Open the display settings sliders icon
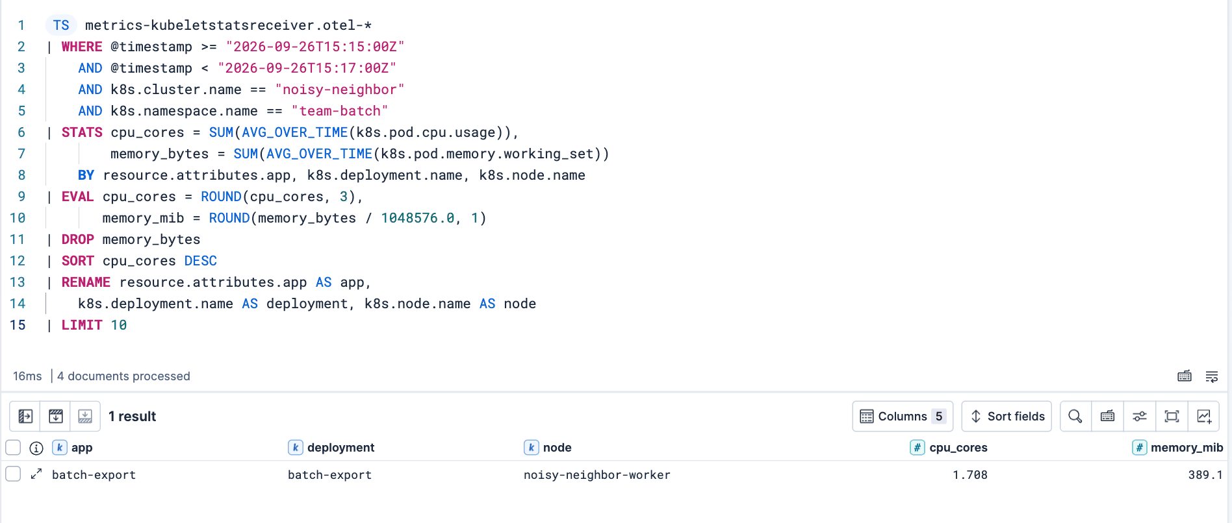 point(1140,417)
